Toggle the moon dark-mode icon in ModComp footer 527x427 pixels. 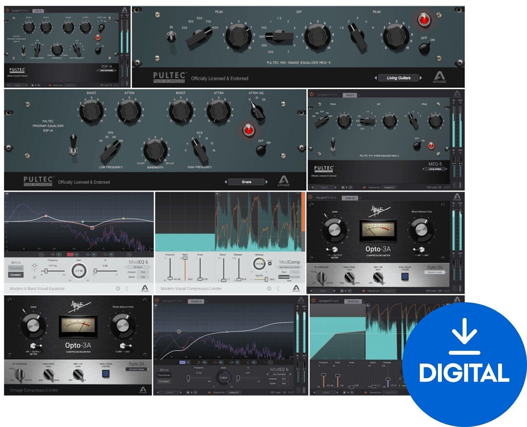278,288
